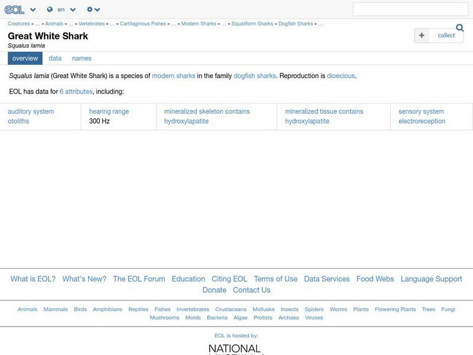The width and height of the screenshot is (473, 355).
Task: Open hydroxylapatite under mineralized tissue
Action: tap(307, 121)
